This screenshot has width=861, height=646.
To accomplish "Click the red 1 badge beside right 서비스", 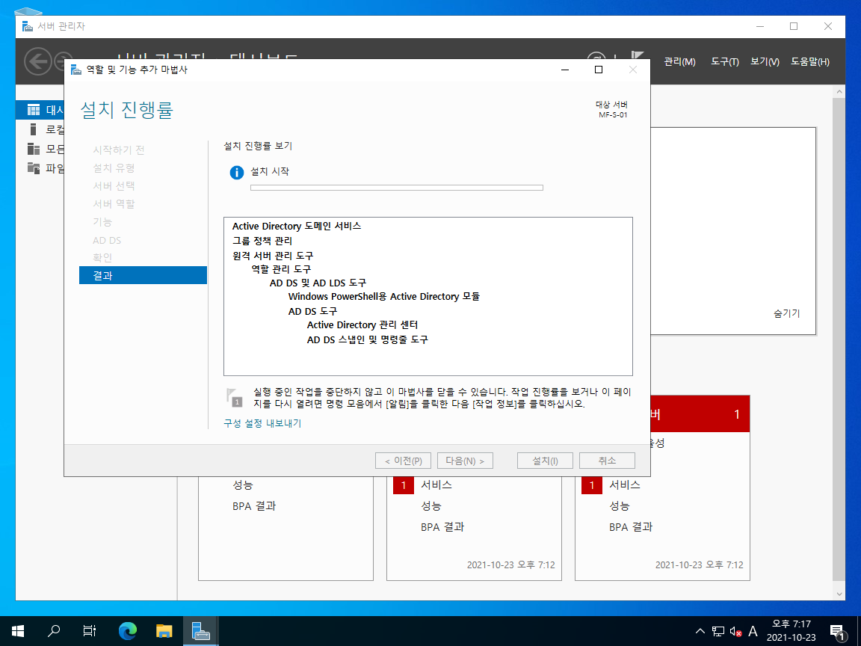I will pyautogui.click(x=592, y=485).
